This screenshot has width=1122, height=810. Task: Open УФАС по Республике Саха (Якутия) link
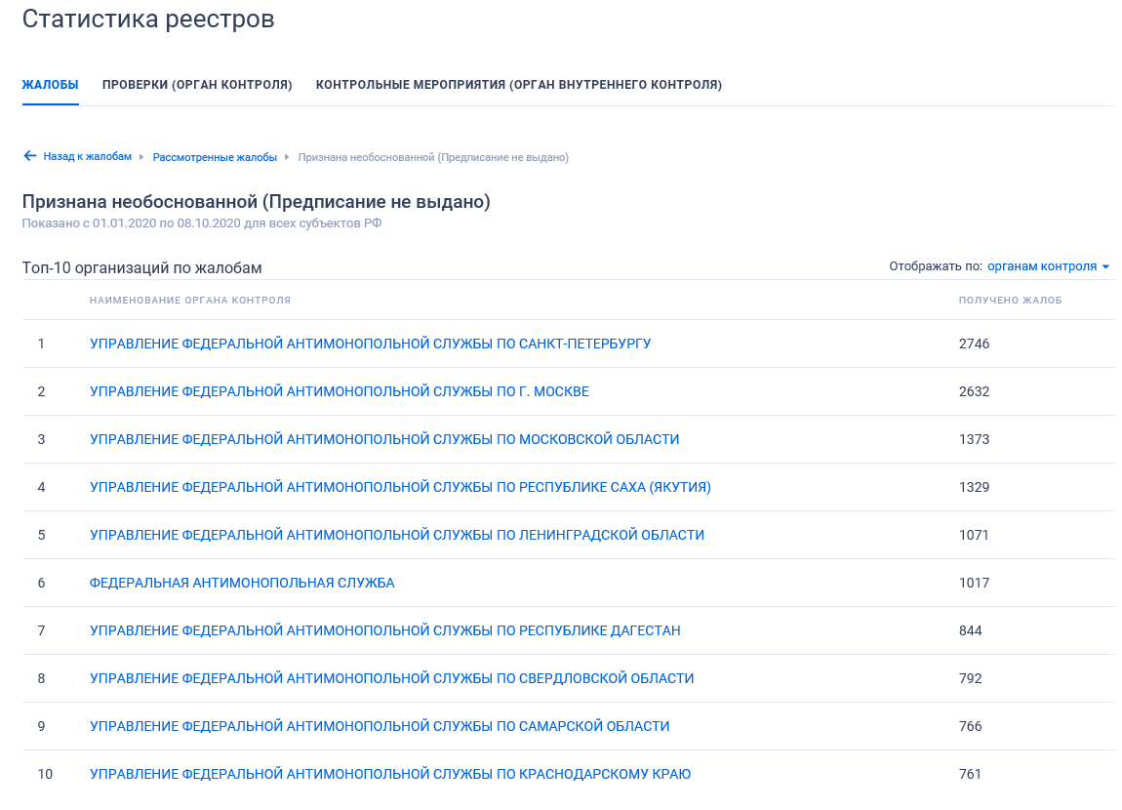[x=400, y=487]
